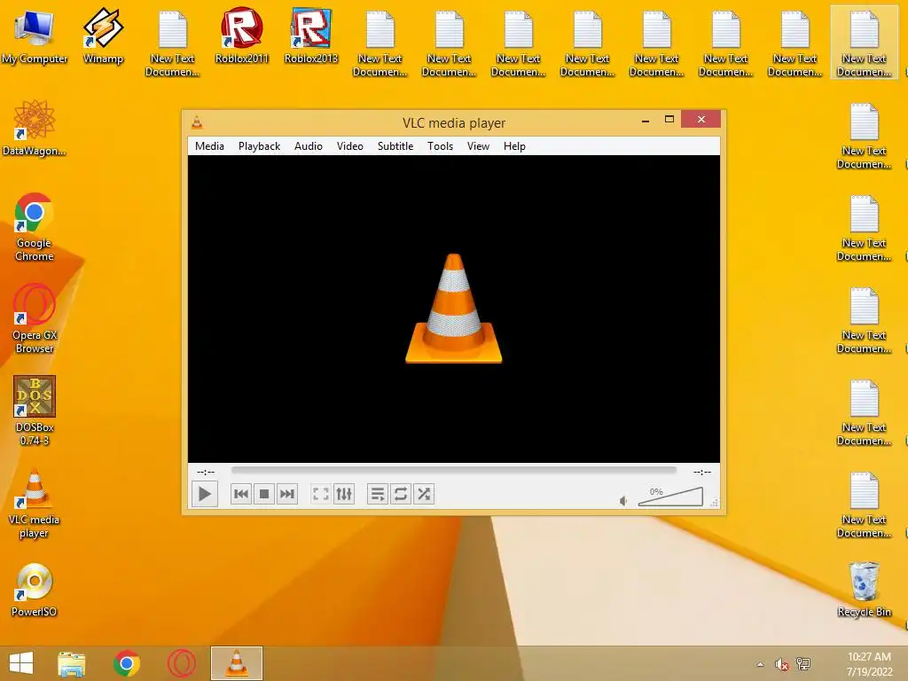The image size is (908, 681).
Task: Open File Explorer from the taskbar
Action: click(72, 663)
